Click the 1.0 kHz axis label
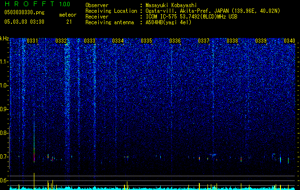300x190 pixels. (4, 86)
